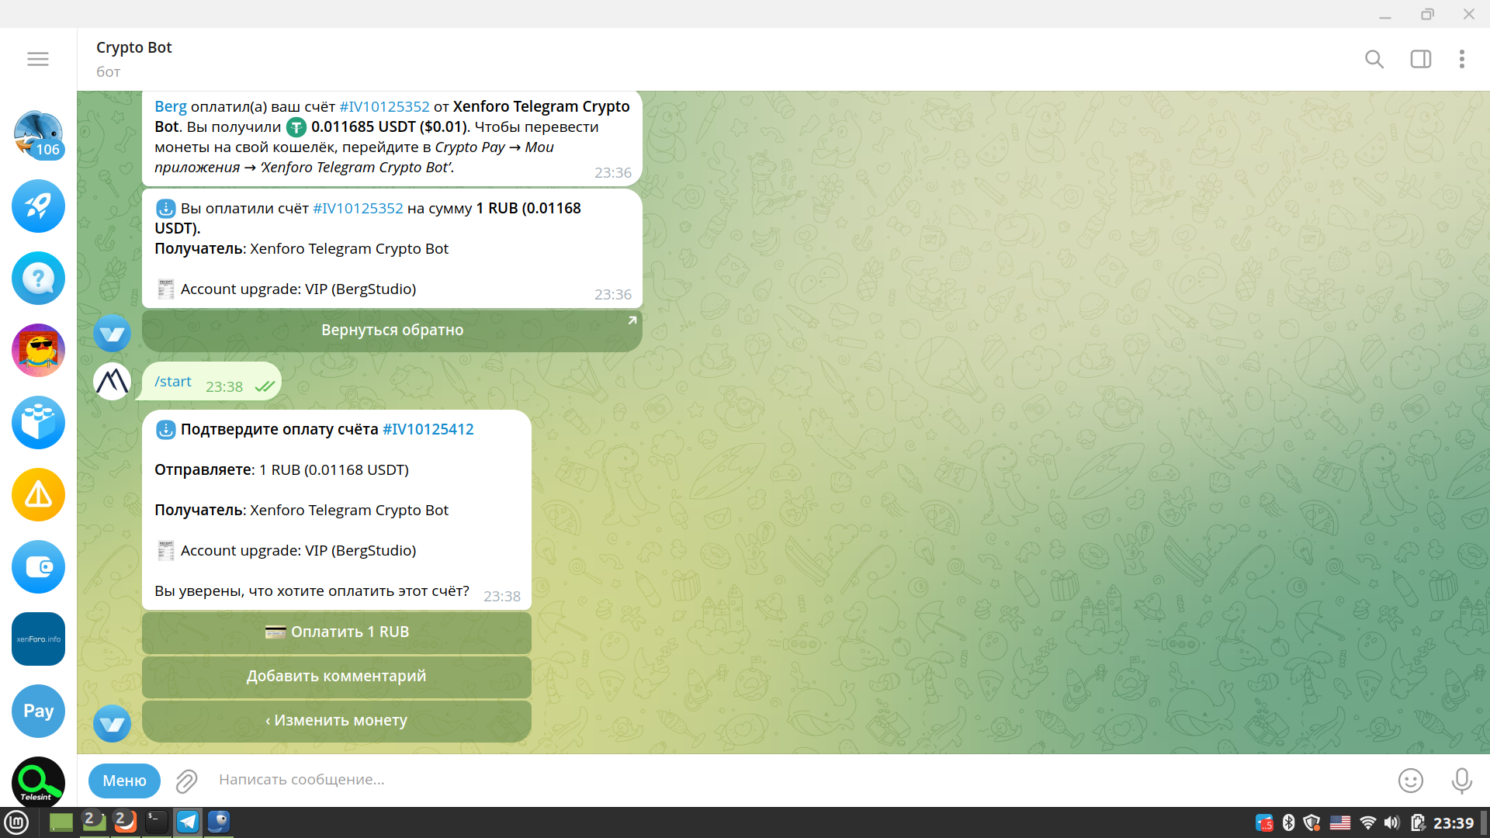
Task: Open invoice link #IV10125412
Action: (x=428, y=430)
